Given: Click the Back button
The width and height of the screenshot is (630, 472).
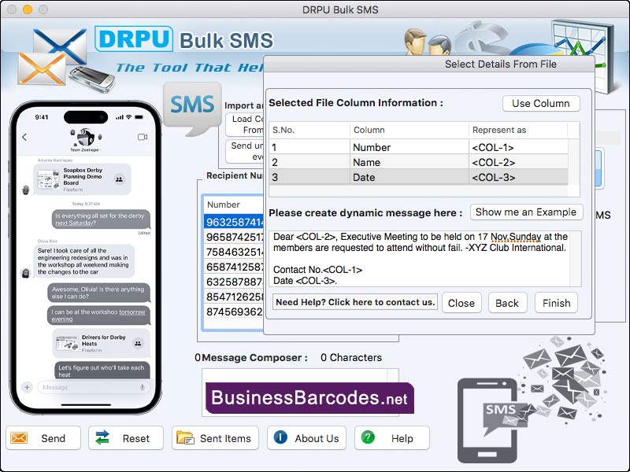Looking at the screenshot, I should tap(507, 303).
